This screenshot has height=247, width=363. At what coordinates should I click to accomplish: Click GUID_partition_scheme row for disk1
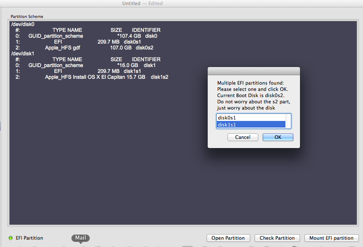point(85,65)
